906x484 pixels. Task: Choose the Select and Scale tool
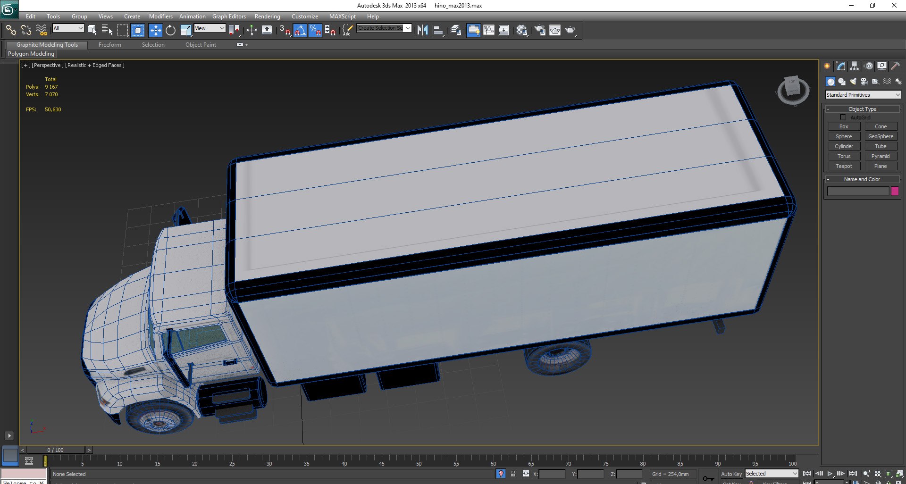coord(186,30)
